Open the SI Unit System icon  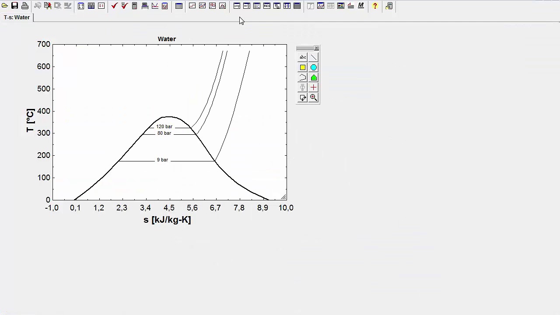(x=101, y=6)
